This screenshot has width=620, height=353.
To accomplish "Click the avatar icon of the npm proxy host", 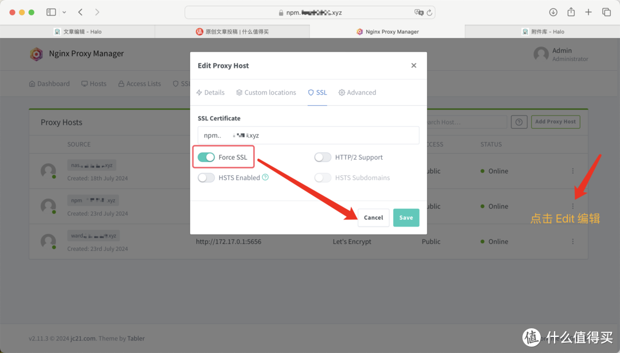I will [x=48, y=206].
